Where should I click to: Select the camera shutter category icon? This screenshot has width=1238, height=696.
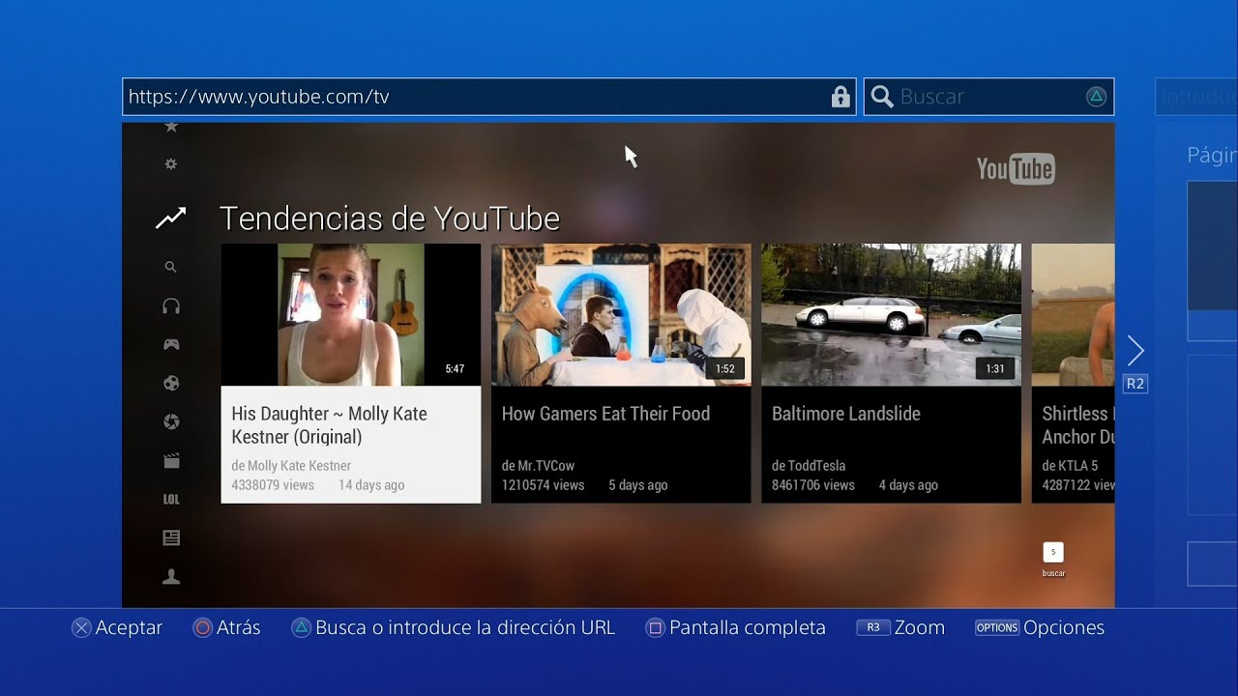[171, 421]
